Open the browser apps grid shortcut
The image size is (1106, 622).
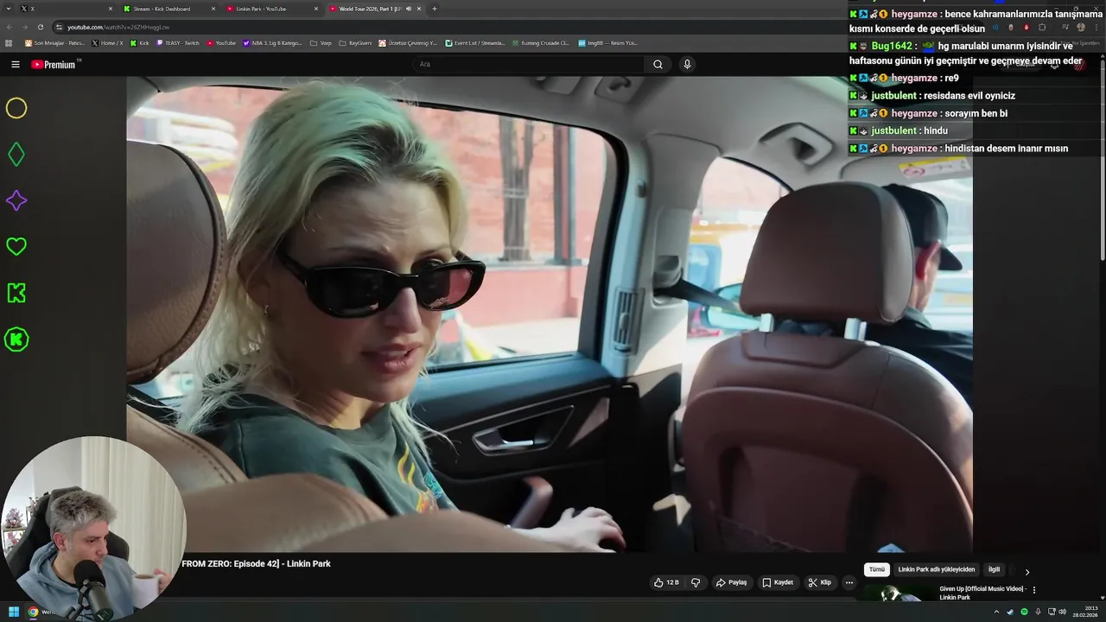pos(9,43)
